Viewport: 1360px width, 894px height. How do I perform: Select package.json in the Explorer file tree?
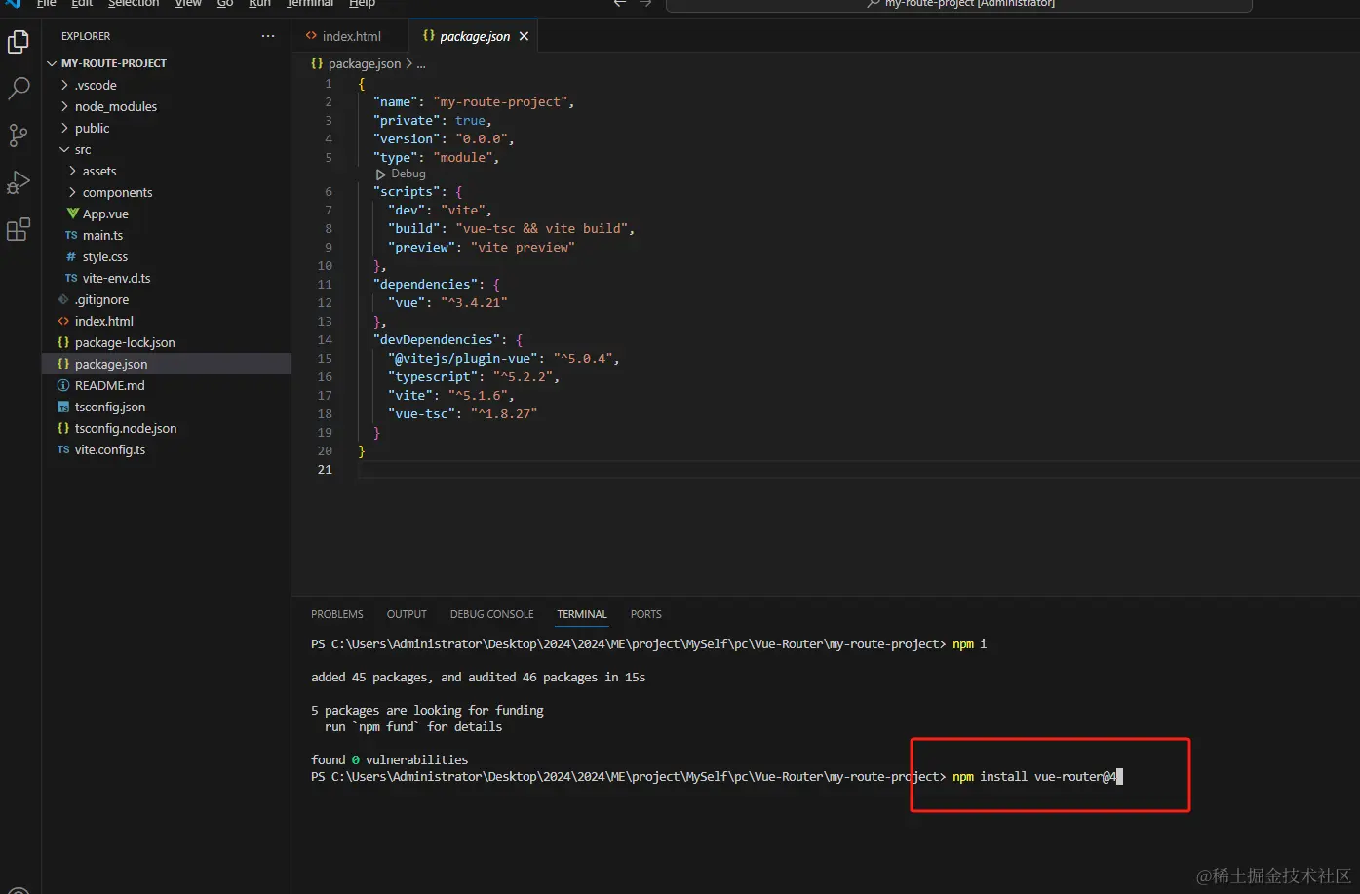pyautogui.click(x=166, y=364)
